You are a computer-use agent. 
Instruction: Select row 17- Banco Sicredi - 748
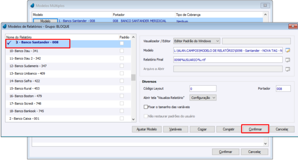[68, 104]
